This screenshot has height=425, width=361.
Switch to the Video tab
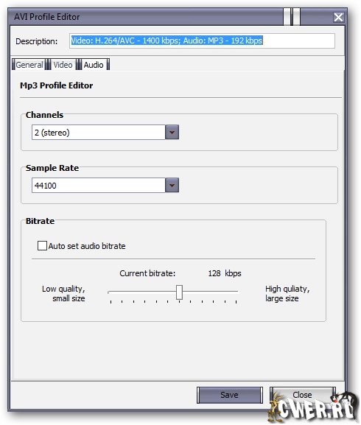point(63,65)
